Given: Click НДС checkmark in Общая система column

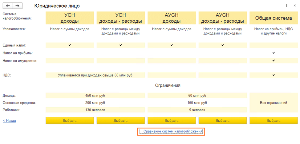Looking at the screenshot, I should coord(274,75).
